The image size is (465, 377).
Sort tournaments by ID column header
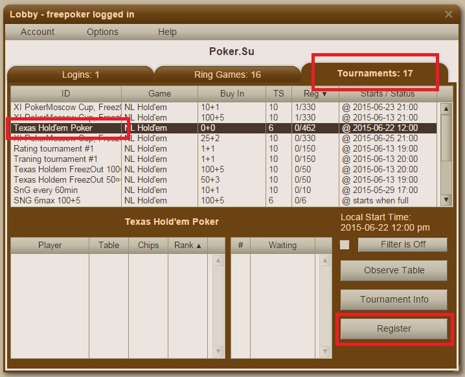66,94
